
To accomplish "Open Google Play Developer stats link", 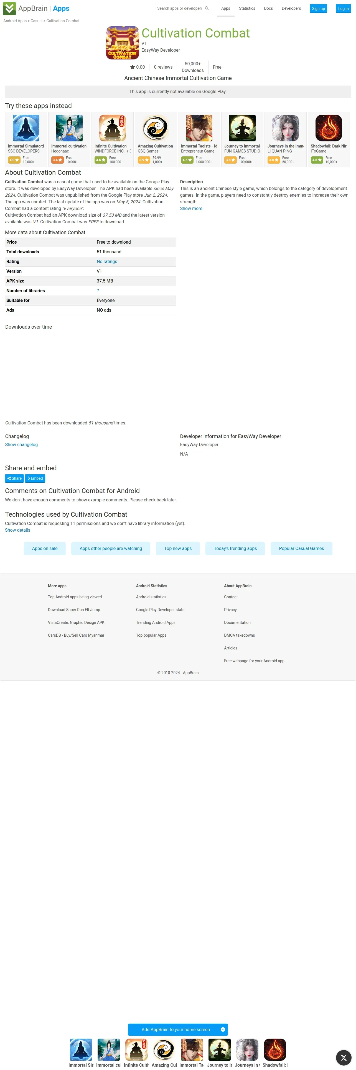I will (160, 610).
